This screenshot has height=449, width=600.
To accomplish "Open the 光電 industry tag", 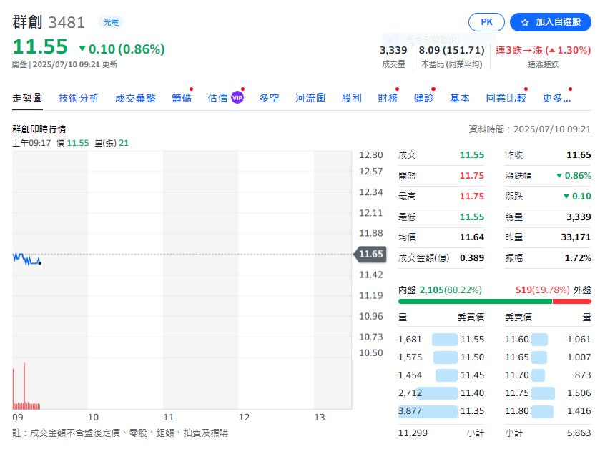I will (111, 22).
